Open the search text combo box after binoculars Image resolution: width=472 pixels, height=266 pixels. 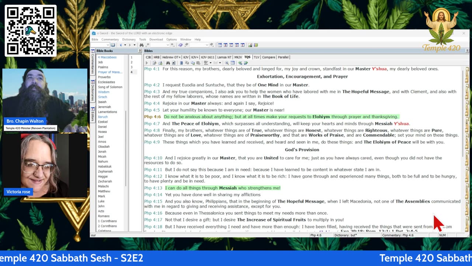coord(160,45)
